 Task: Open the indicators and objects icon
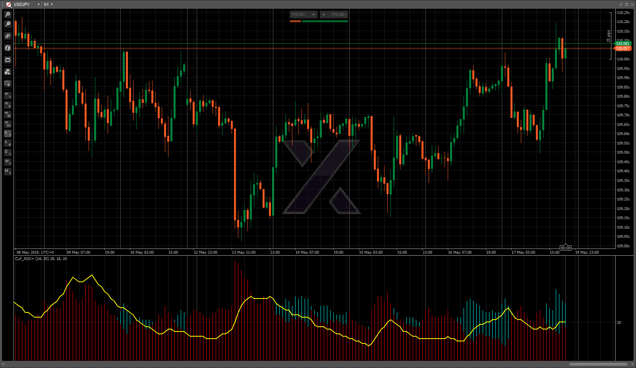pos(8,72)
